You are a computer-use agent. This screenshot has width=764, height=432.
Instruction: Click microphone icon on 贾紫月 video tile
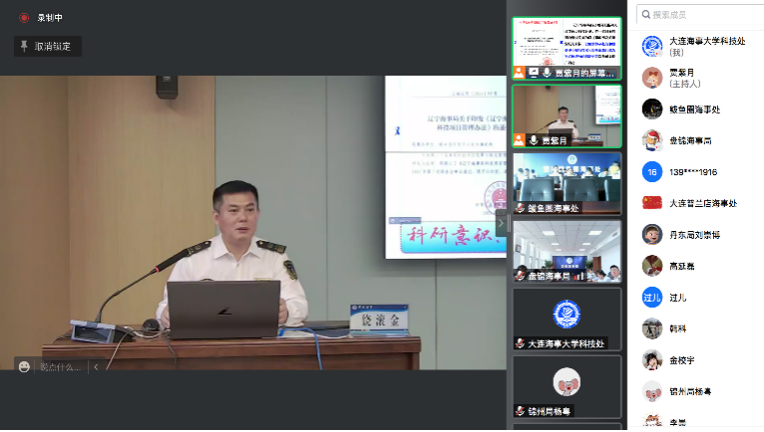click(x=534, y=140)
